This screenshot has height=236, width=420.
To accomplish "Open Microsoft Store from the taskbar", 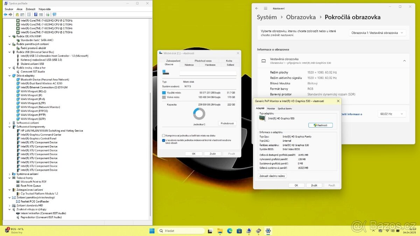I will click(239, 231).
